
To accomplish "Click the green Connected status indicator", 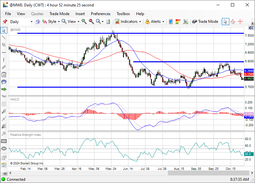I will 3,179.
